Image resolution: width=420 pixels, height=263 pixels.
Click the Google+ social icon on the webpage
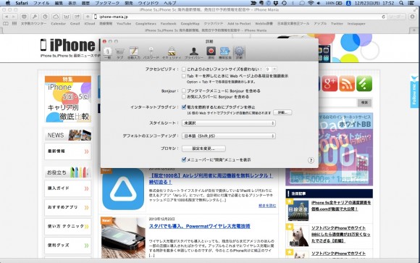(329, 83)
